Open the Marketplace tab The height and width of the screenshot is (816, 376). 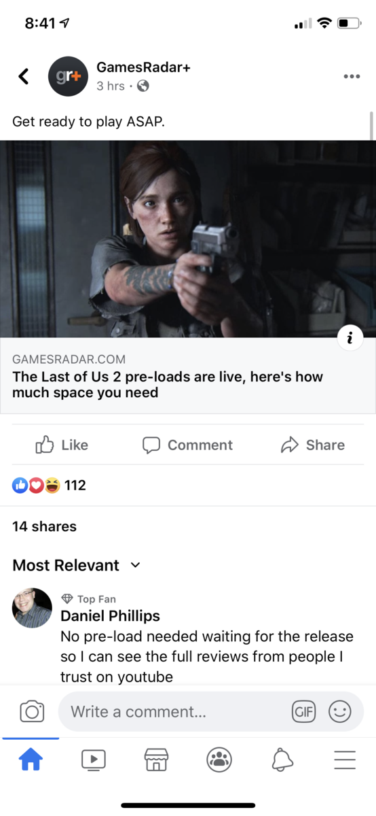coord(156,760)
